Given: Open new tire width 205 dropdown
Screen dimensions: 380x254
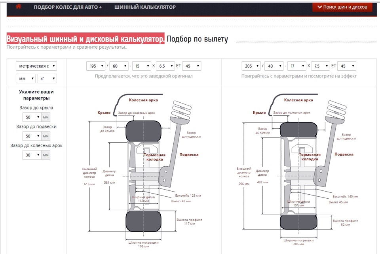Looking at the screenshot, I should coord(251,66).
